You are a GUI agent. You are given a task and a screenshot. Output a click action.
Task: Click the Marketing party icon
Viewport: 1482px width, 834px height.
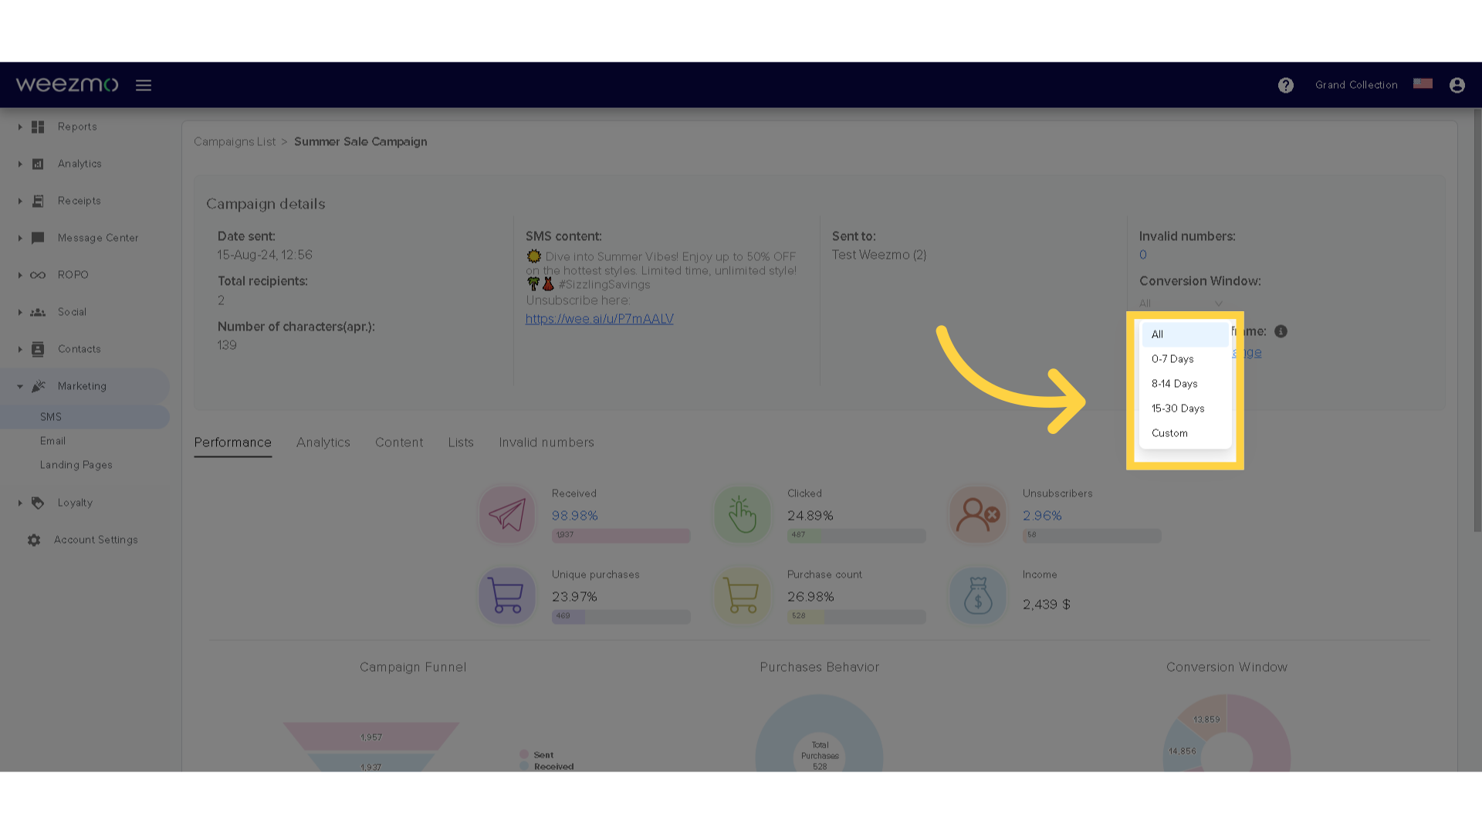(39, 386)
